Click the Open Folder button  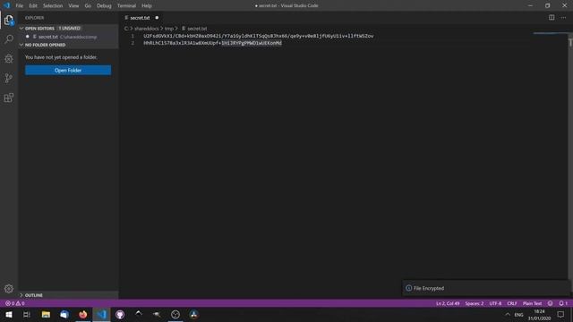click(68, 70)
